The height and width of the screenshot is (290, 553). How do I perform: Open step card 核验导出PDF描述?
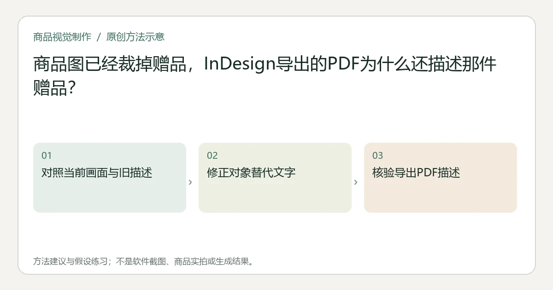(441, 178)
